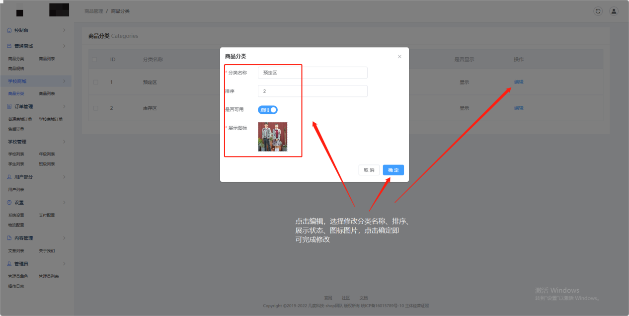Select the header select-all checkbox
The width and height of the screenshot is (629, 316).
[x=94, y=59]
